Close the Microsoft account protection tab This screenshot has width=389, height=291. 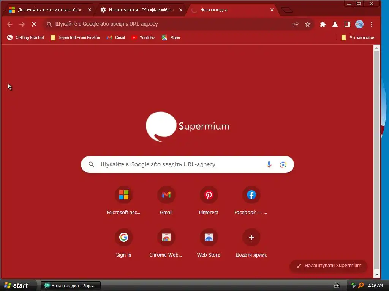point(90,10)
